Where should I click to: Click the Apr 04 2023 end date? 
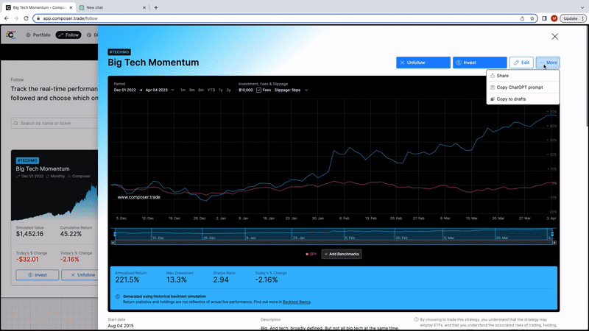point(157,90)
